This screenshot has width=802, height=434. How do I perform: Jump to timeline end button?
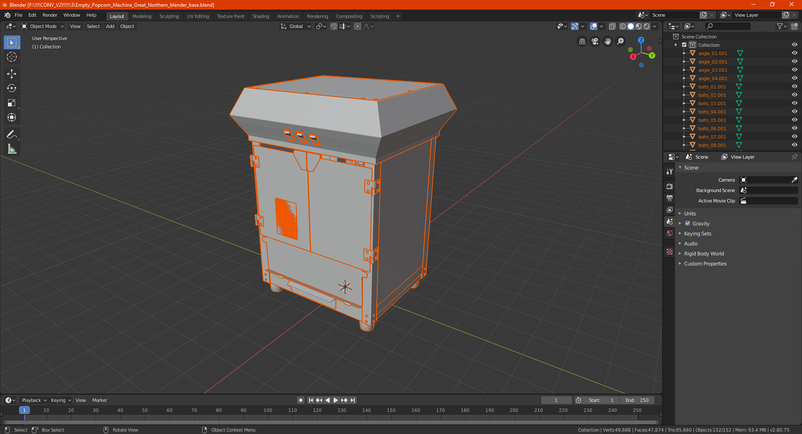pyautogui.click(x=353, y=400)
